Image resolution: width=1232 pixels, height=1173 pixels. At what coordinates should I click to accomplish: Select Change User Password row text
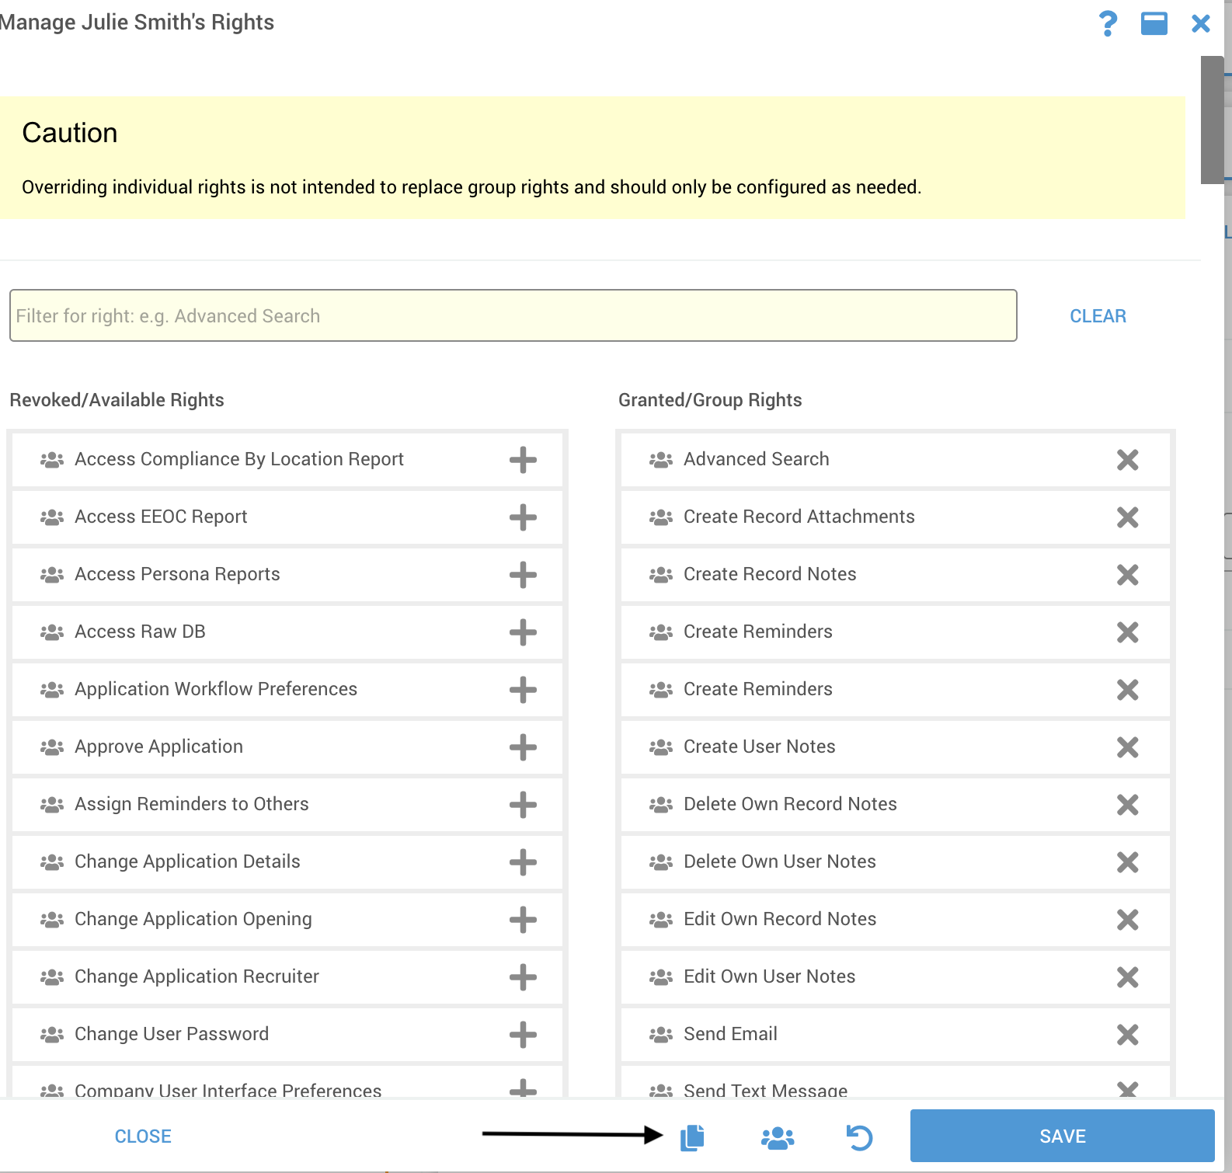[172, 1034]
